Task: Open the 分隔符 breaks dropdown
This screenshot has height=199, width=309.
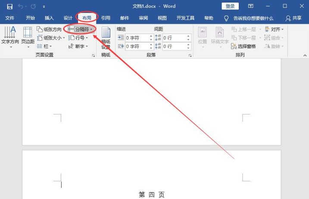Action: (x=81, y=29)
